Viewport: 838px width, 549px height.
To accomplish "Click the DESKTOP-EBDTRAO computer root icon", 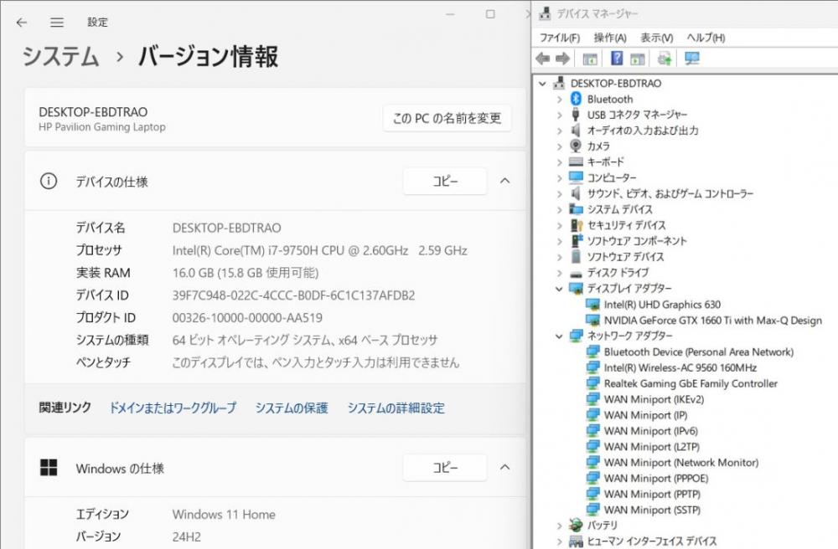I will click(x=559, y=83).
